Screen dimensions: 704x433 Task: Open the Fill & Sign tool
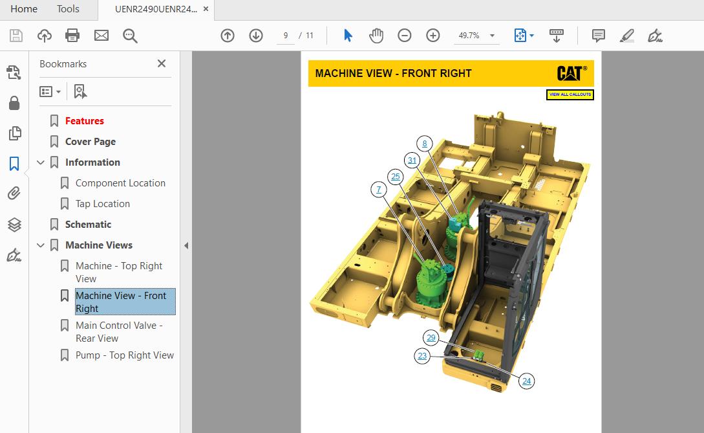pyautogui.click(x=654, y=36)
